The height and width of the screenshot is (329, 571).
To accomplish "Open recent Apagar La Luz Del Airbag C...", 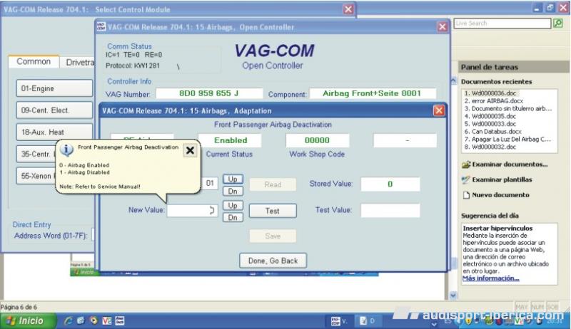I will click(507, 139).
